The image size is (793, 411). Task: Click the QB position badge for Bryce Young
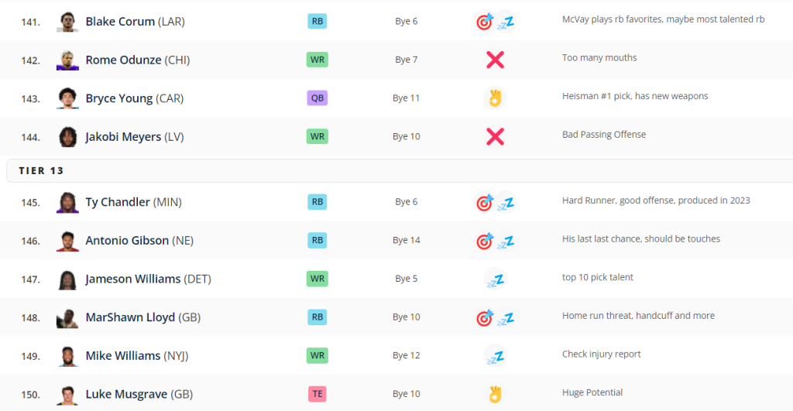317,98
